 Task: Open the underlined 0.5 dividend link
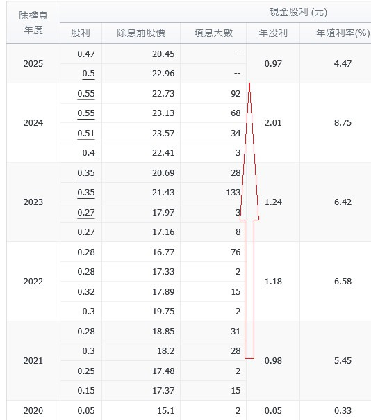89,74
